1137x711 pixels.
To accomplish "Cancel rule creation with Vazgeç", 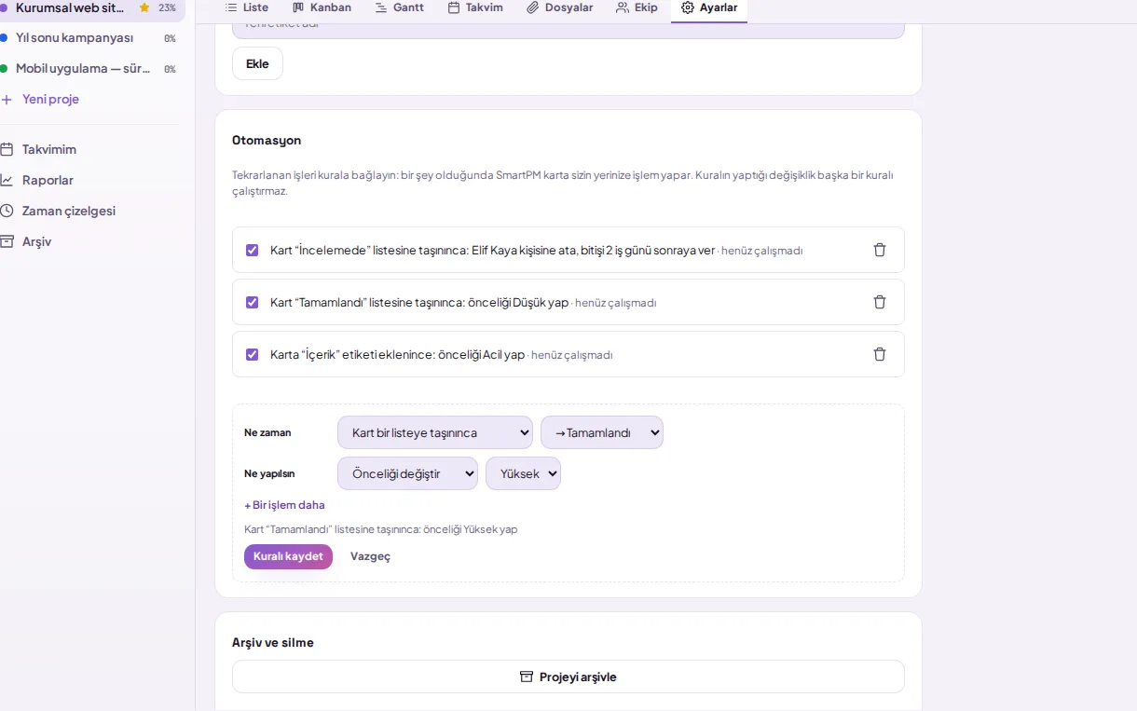I will pyautogui.click(x=370, y=556).
